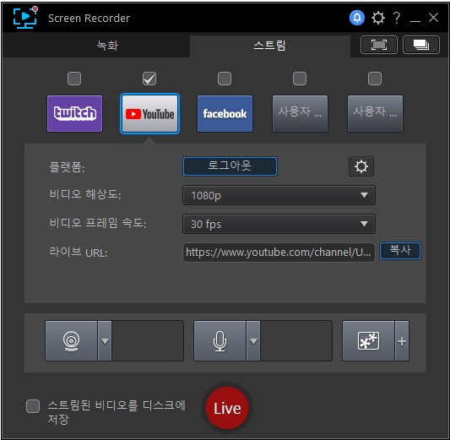
Task: Click the 라이브 URL: label
Action: (78, 252)
